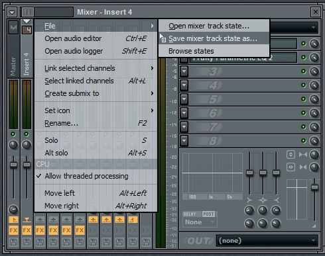Toggle enable LED on Fruity Parametric EQ 2 slot

304,58
